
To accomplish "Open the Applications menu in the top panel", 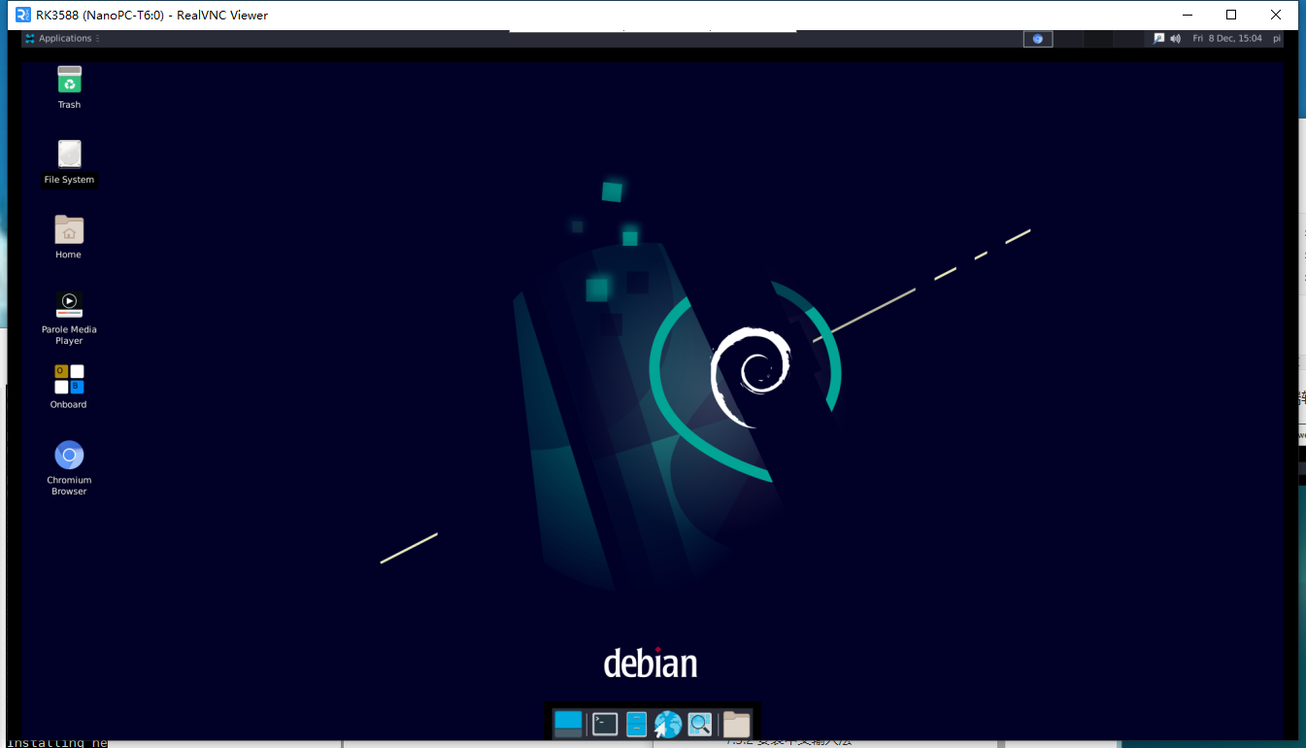I will [x=58, y=38].
